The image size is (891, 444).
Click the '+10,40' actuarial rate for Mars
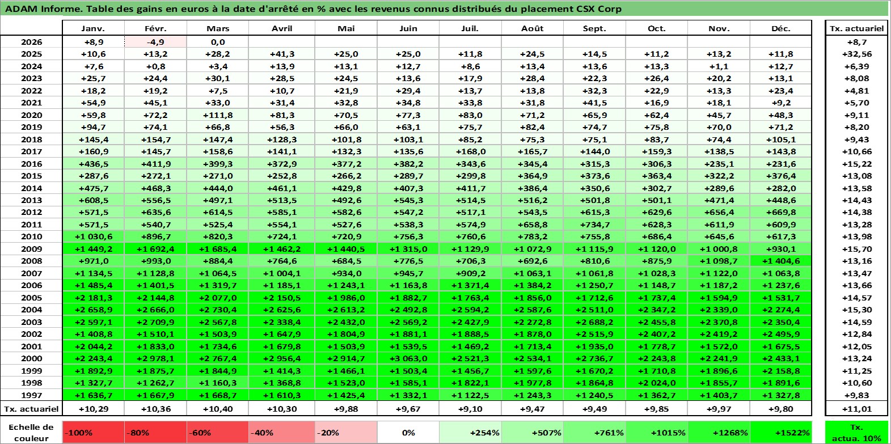pyautogui.click(x=218, y=409)
